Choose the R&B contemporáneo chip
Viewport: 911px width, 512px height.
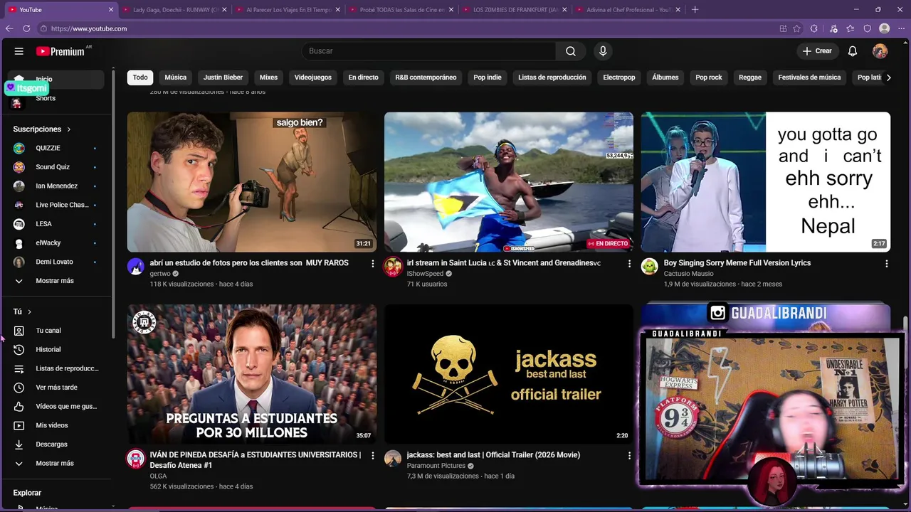[x=426, y=78]
